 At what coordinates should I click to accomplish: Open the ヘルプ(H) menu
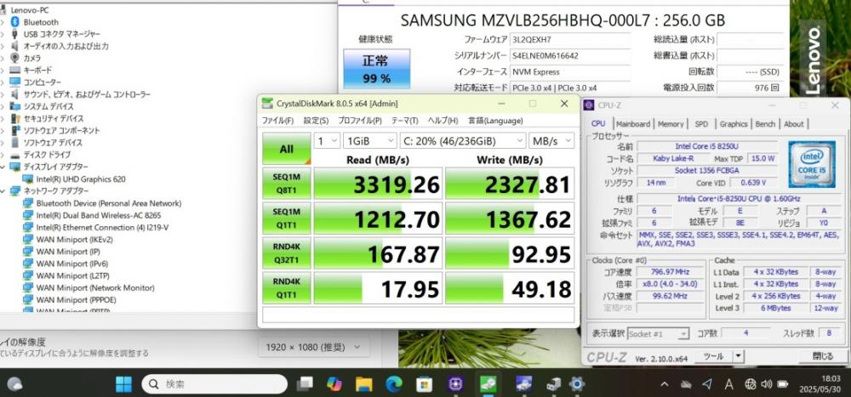(443, 121)
